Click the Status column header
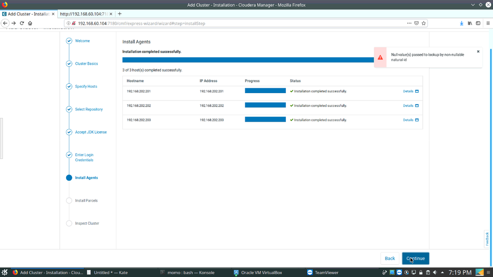Viewport: 493px width, 277px height. (x=295, y=81)
